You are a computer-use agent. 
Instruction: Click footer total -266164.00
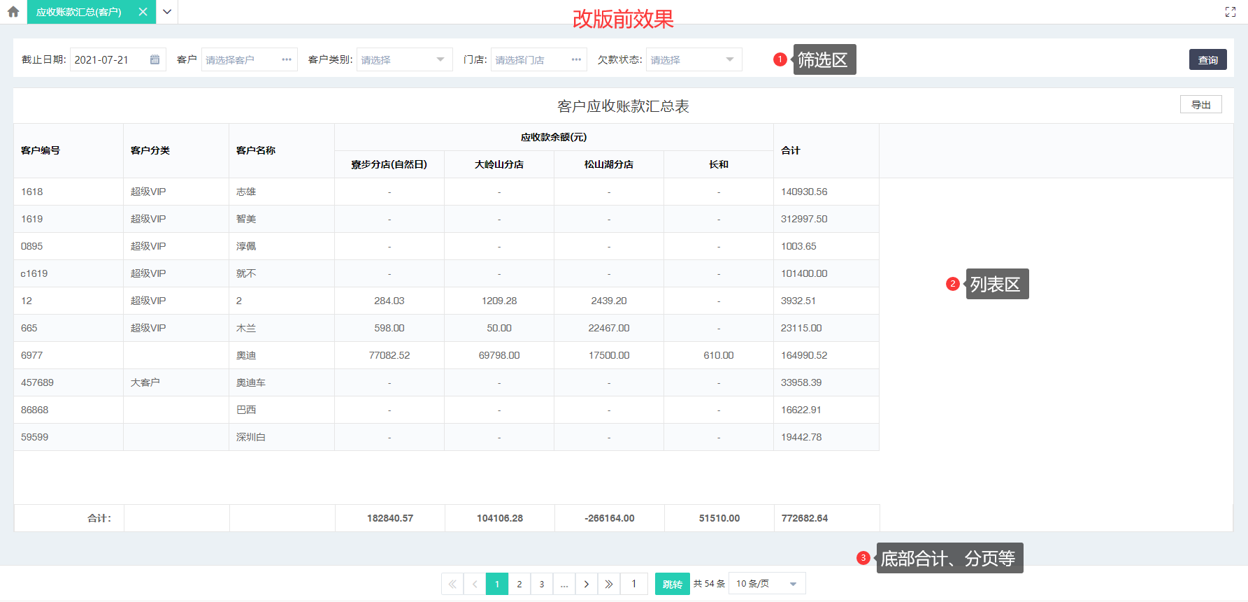[610, 518]
